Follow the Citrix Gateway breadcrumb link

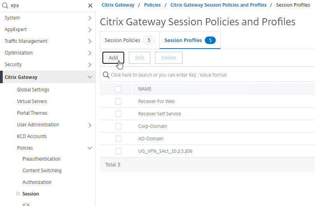tap(118, 5)
